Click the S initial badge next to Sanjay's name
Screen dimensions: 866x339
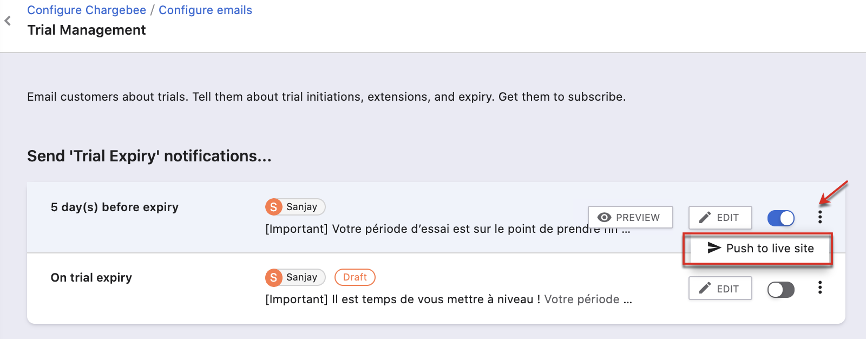pyautogui.click(x=275, y=207)
